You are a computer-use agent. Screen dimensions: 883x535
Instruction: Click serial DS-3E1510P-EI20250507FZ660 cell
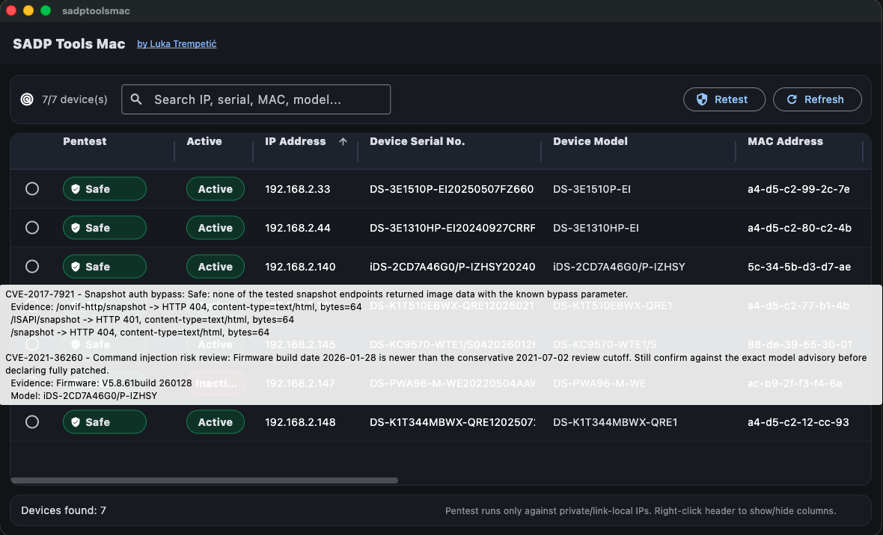(452, 189)
